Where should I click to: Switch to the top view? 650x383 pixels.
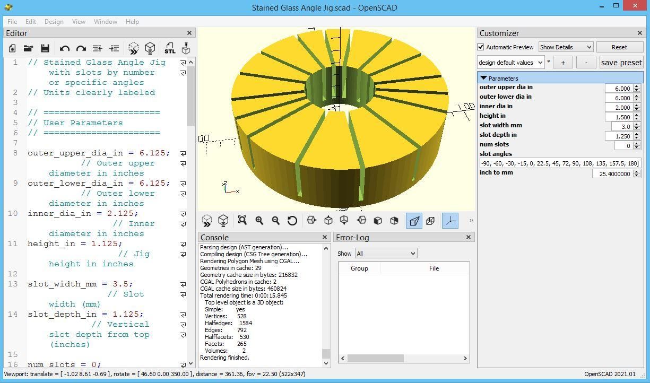(328, 221)
